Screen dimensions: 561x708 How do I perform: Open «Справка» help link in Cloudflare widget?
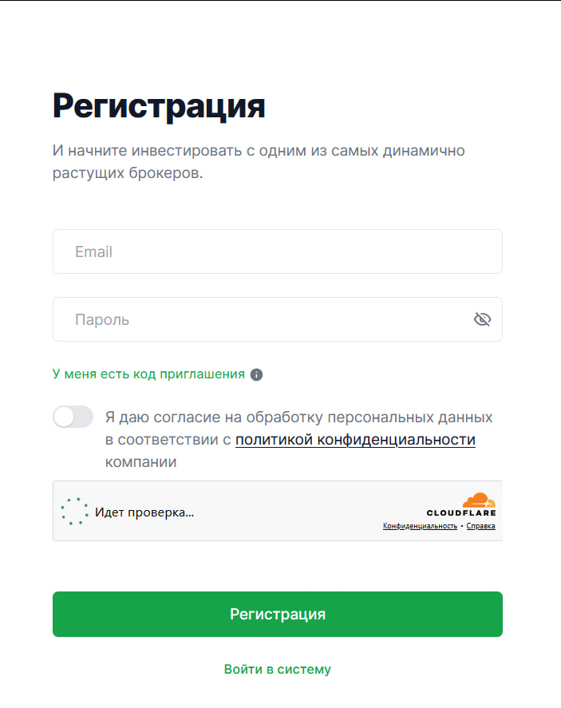(482, 526)
